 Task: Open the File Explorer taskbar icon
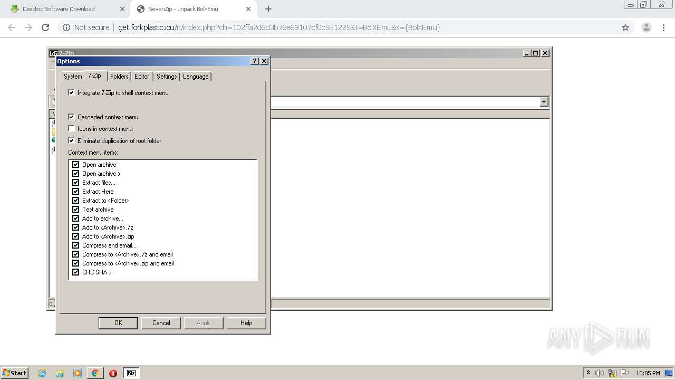(60, 373)
